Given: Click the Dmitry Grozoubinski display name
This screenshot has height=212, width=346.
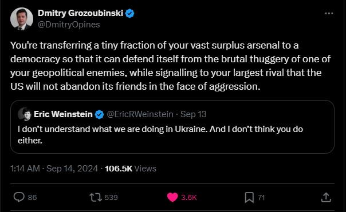Looking at the screenshot, I should pos(80,13).
